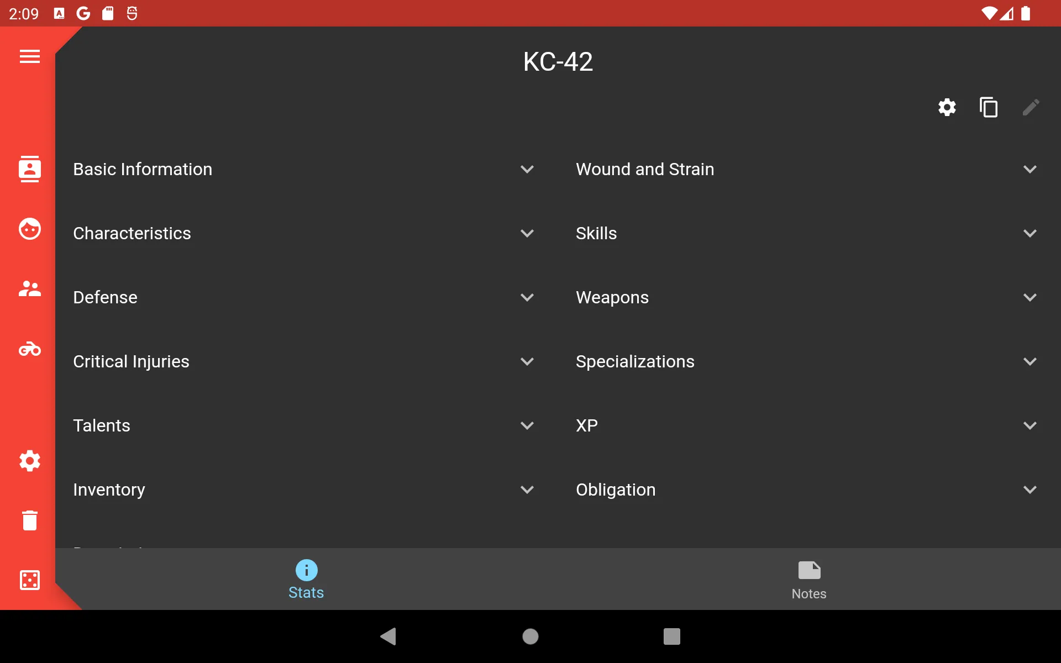Open the gear/settings icon top right
Image resolution: width=1061 pixels, height=663 pixels.
(947, 107)
